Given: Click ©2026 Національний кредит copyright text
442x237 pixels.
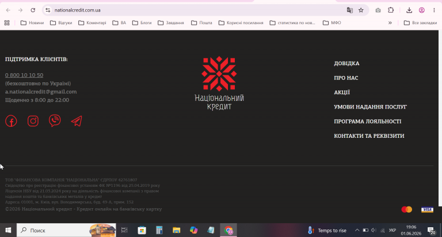Looking at the screenshot, I should [x=83, y=209].
